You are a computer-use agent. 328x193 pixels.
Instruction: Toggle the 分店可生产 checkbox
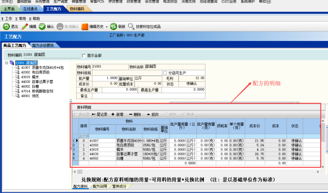pos(165,73)
